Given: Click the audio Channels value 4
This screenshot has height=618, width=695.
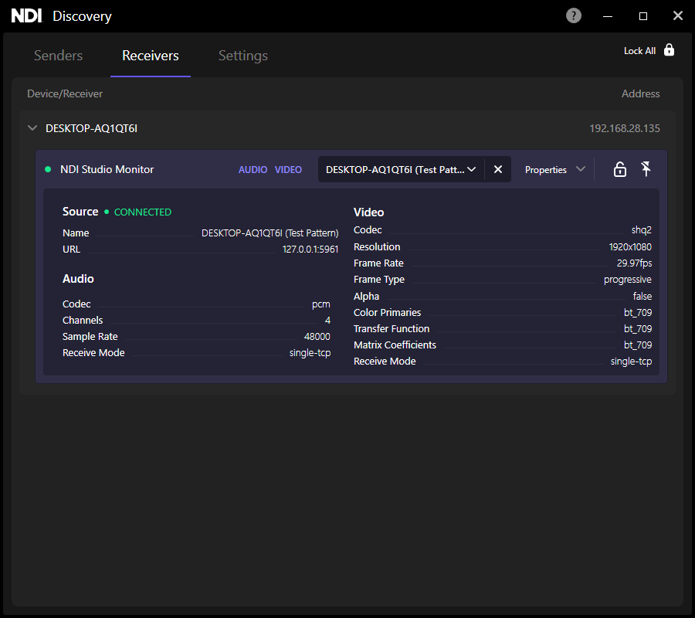Looking at the screenshot, I should click(327, 320).
